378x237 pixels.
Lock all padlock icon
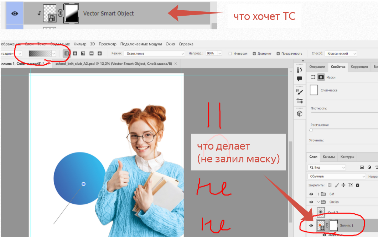point(357,185)
